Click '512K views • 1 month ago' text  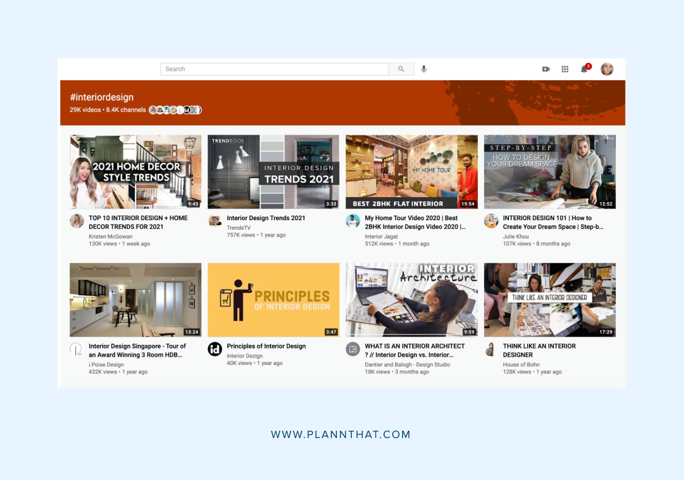click(x=397, y=244)
